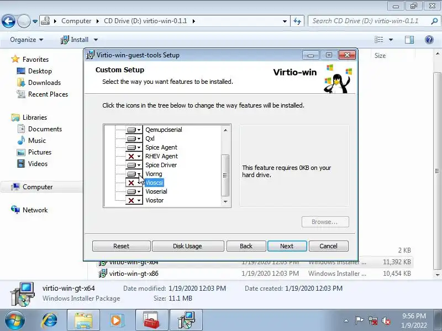Select the virtio-win-gt-x86 file

pyautogui.click(x=134, y=273)
